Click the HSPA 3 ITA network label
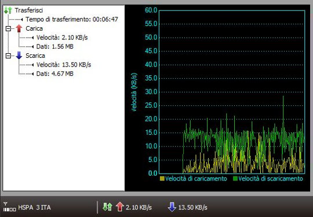The height and width of the screenshot is (217, 313). point(34,207)
